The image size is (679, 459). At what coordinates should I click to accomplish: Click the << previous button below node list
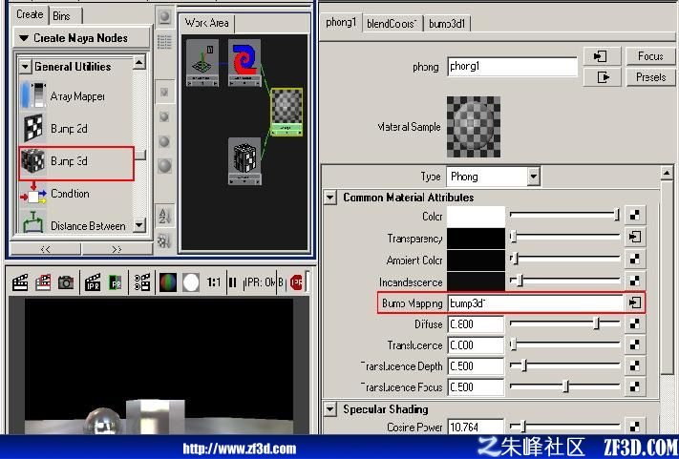pyautogui.click(x=45, y=249)
